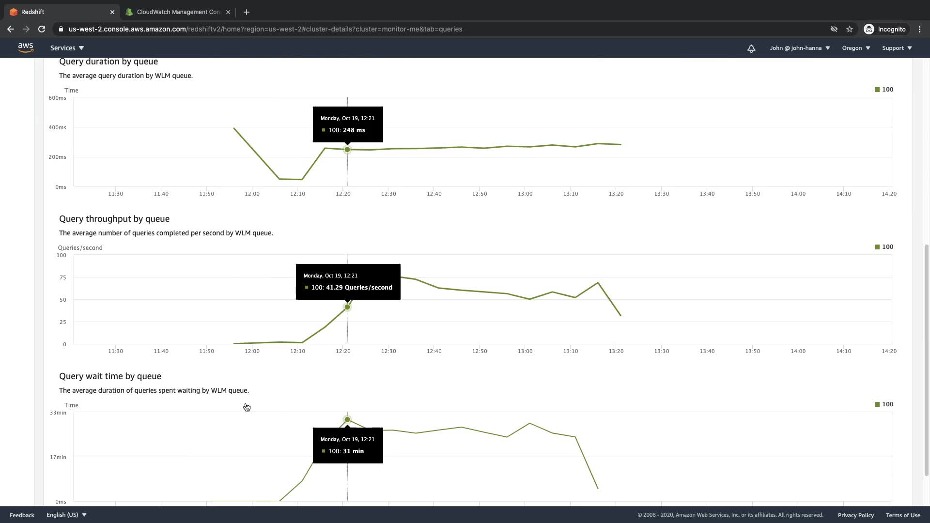This screenshot has width=930, height=523.
Task: Open the Privacy Policy link
Action: (x=855, y=515)
